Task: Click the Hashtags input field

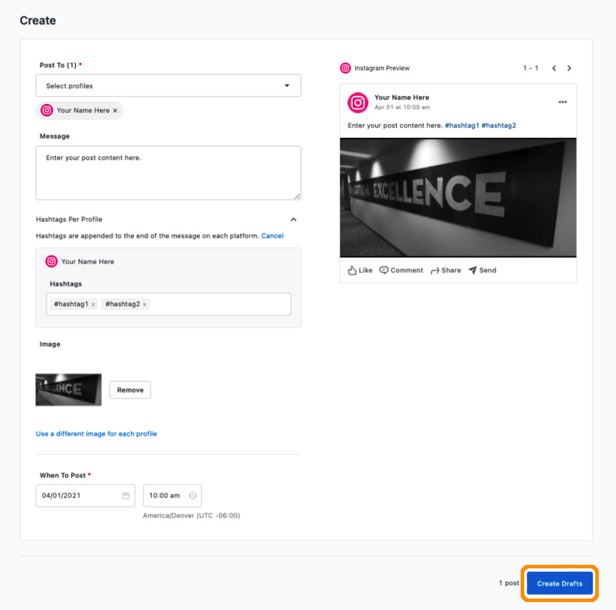Action: [169, 304]
